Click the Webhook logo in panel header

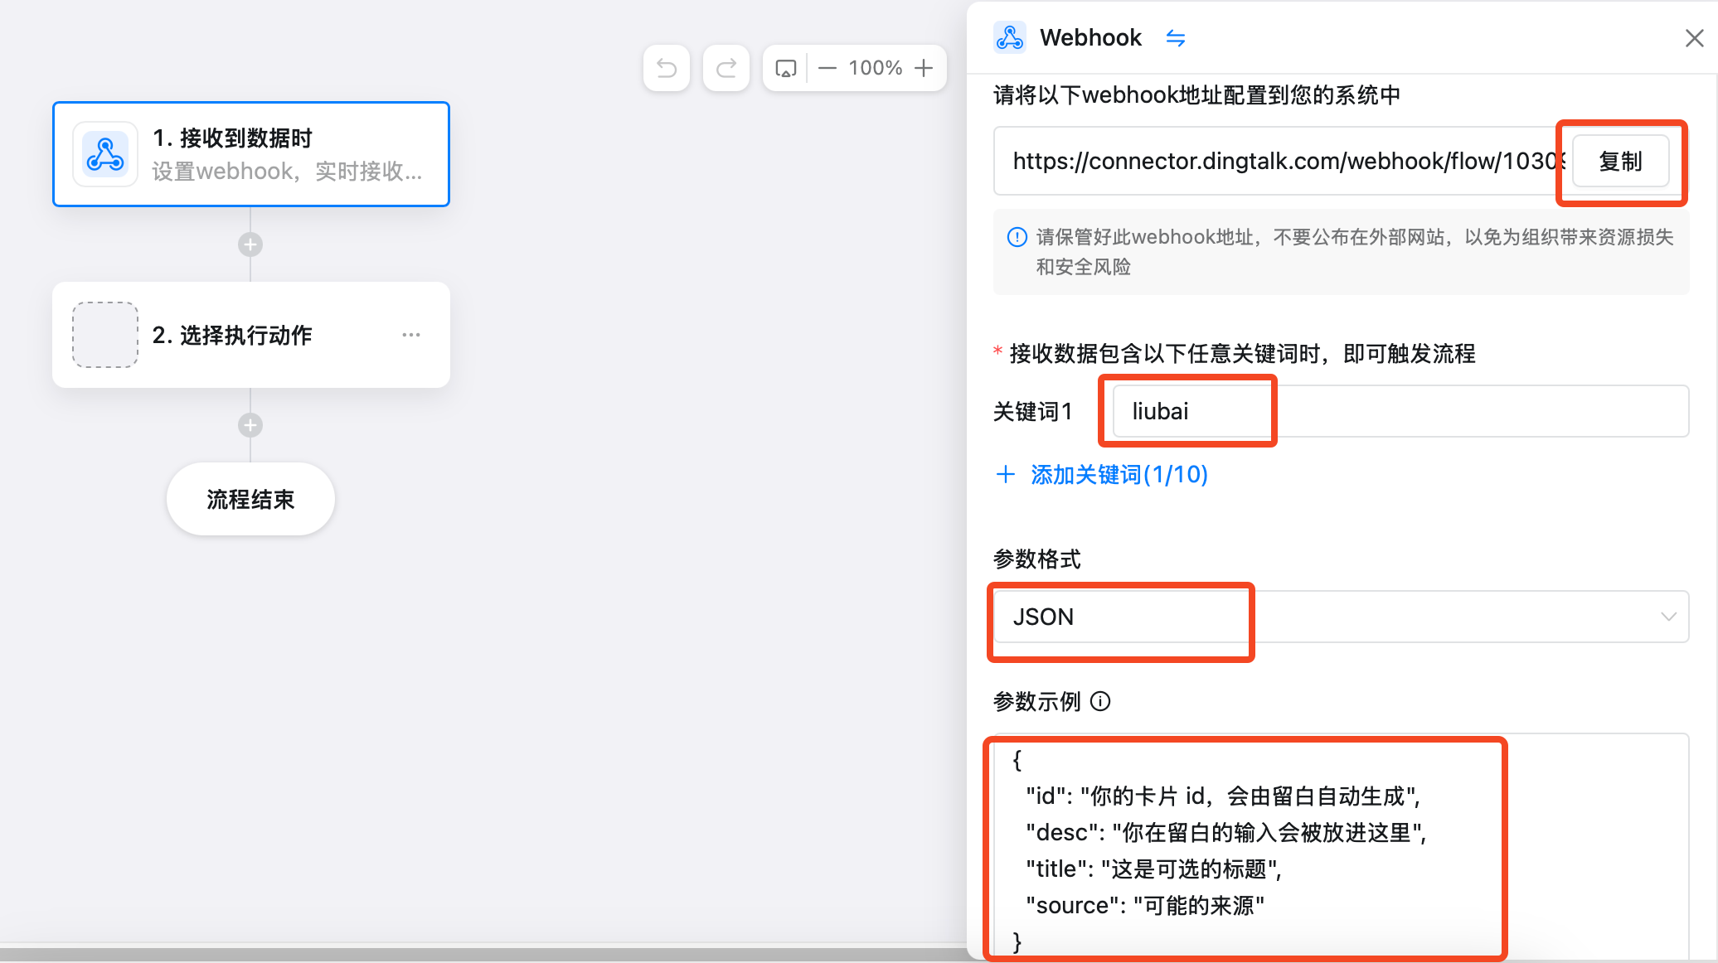point(1010,37)
